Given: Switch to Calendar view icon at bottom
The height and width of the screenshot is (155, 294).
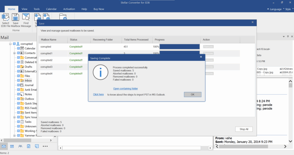Looking at the screenshot, I should 12,146.
